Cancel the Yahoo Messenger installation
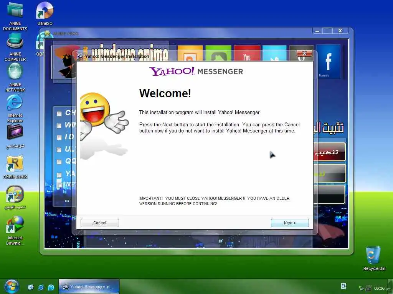 (99, 223)
